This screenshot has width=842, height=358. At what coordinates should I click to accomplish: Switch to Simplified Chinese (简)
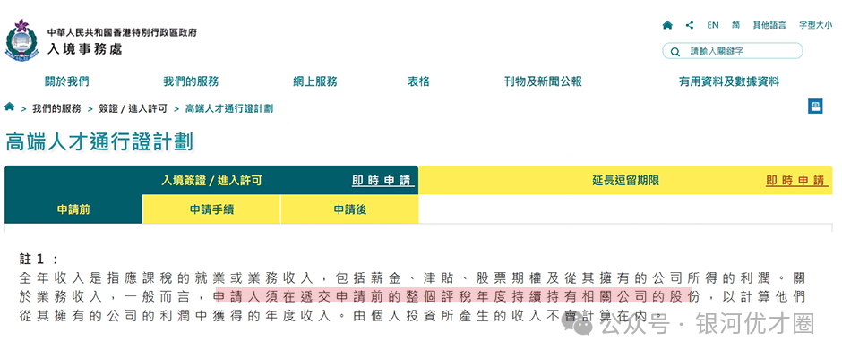pos(735,25)
